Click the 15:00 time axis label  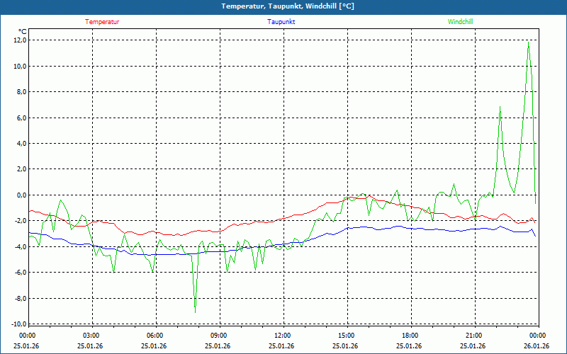346,336
